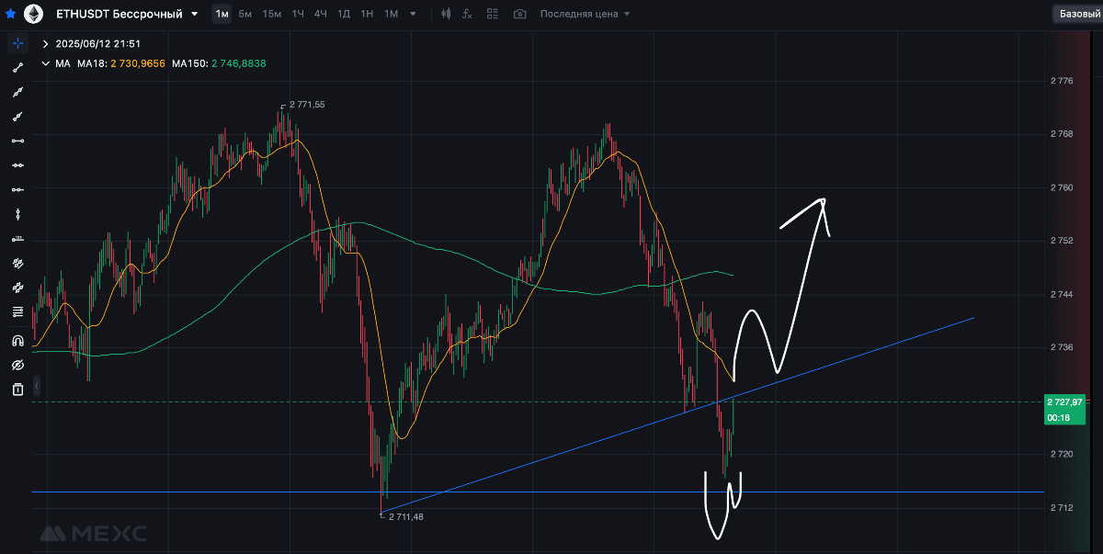This screenshot has height=554, width=1103.
Task: Open the Последняя цена price source dropdown
Action: click(586, 14)
